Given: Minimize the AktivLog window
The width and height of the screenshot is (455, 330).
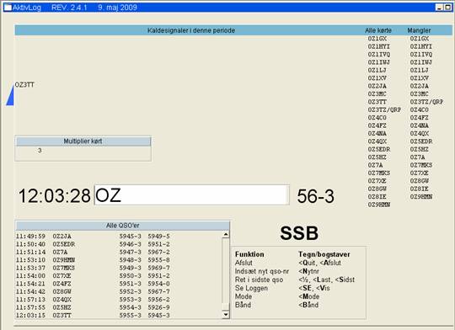Looking at the screenshot, I should (440, 8).
